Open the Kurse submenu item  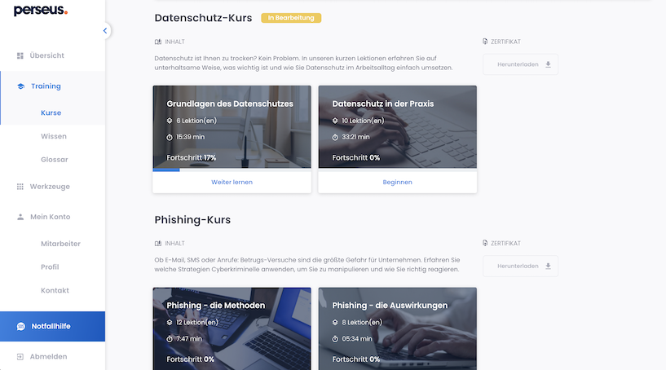(x=51, y=113)
